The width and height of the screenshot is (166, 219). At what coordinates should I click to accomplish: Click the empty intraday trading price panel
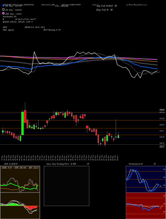pyautogui.click(x=66, y=186)
